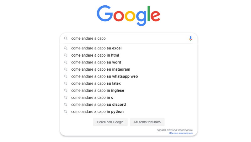Viewport: 251px width, 142px height.
Task: Click the voice search microphone icon
Action: [190, 38]
